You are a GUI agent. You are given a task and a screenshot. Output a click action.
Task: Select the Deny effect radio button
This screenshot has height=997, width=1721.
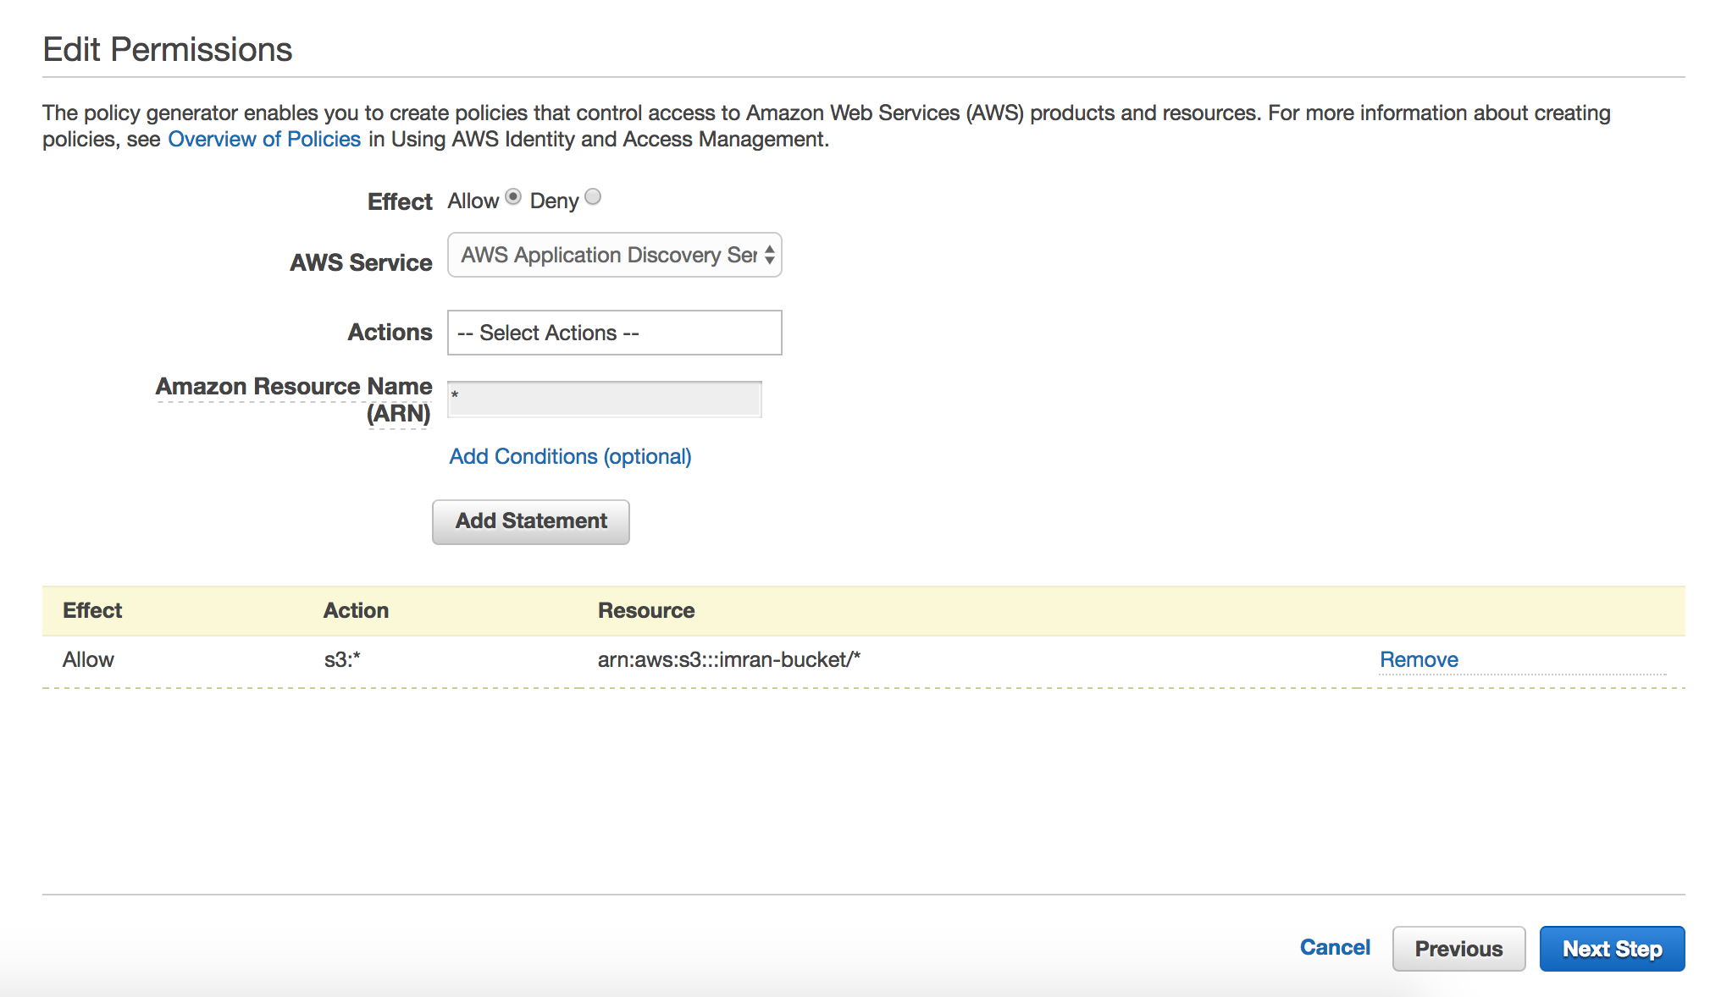point(593,197)
